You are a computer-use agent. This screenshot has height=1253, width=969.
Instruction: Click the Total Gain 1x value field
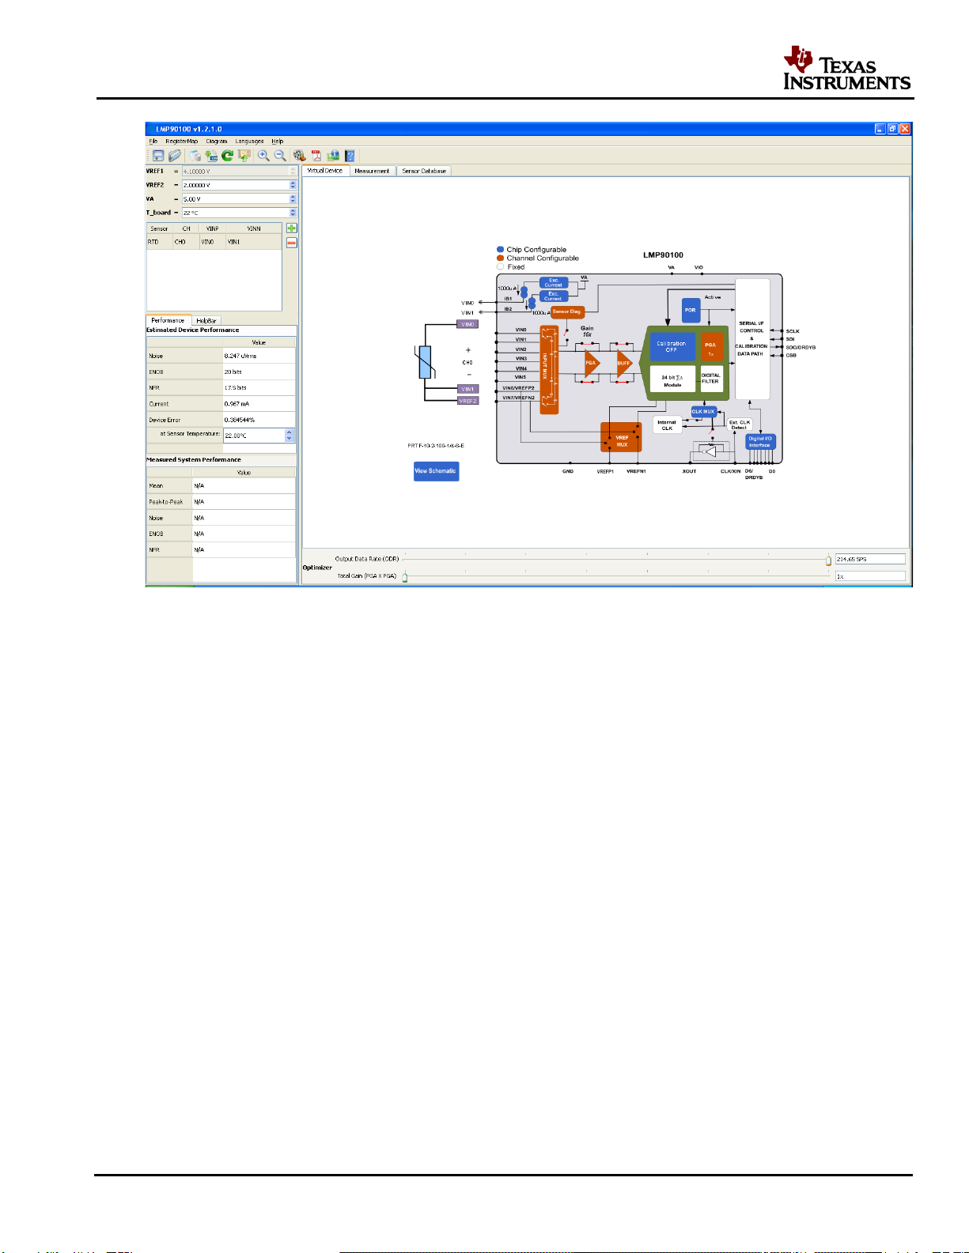coord(870,576)
